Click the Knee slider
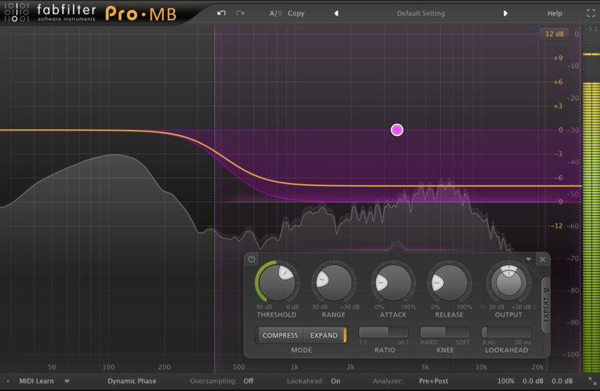This screenshot has width=600, height=391. tap(445, 333)
